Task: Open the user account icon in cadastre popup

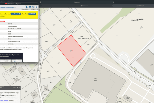Action: pyautogui.click(x=27, y=7)
